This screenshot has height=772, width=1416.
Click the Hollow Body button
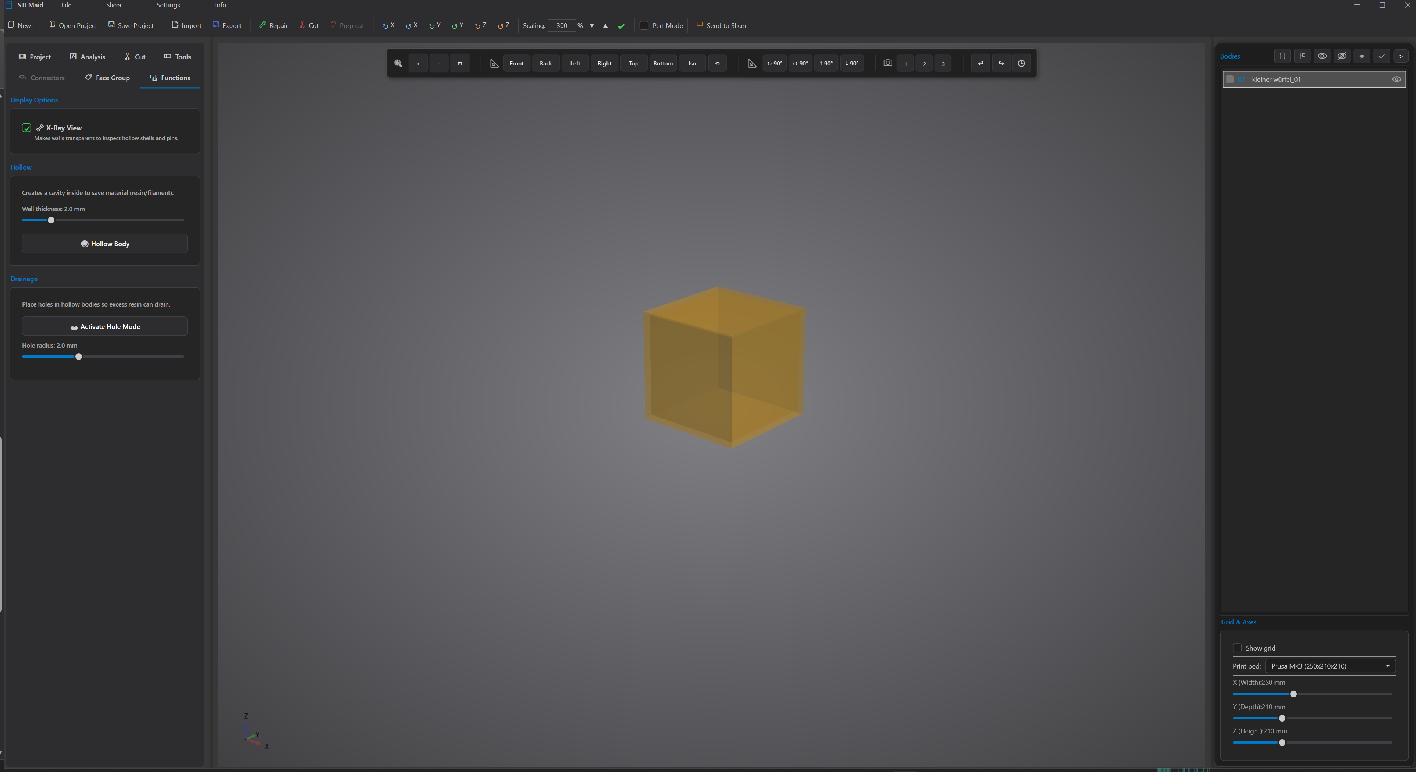(104, 244)
